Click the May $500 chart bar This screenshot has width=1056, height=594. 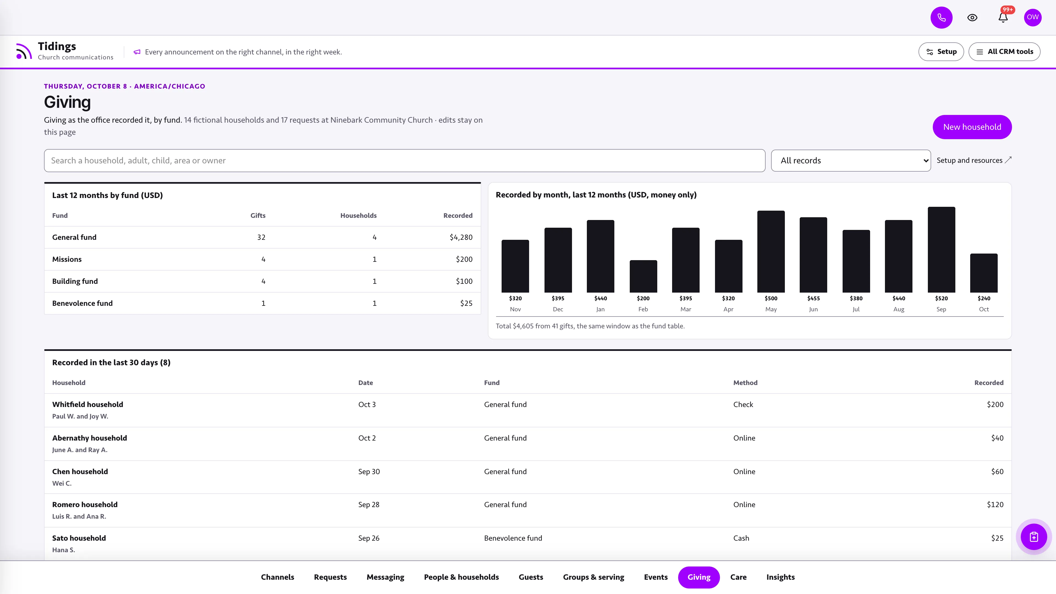(771, 252)
